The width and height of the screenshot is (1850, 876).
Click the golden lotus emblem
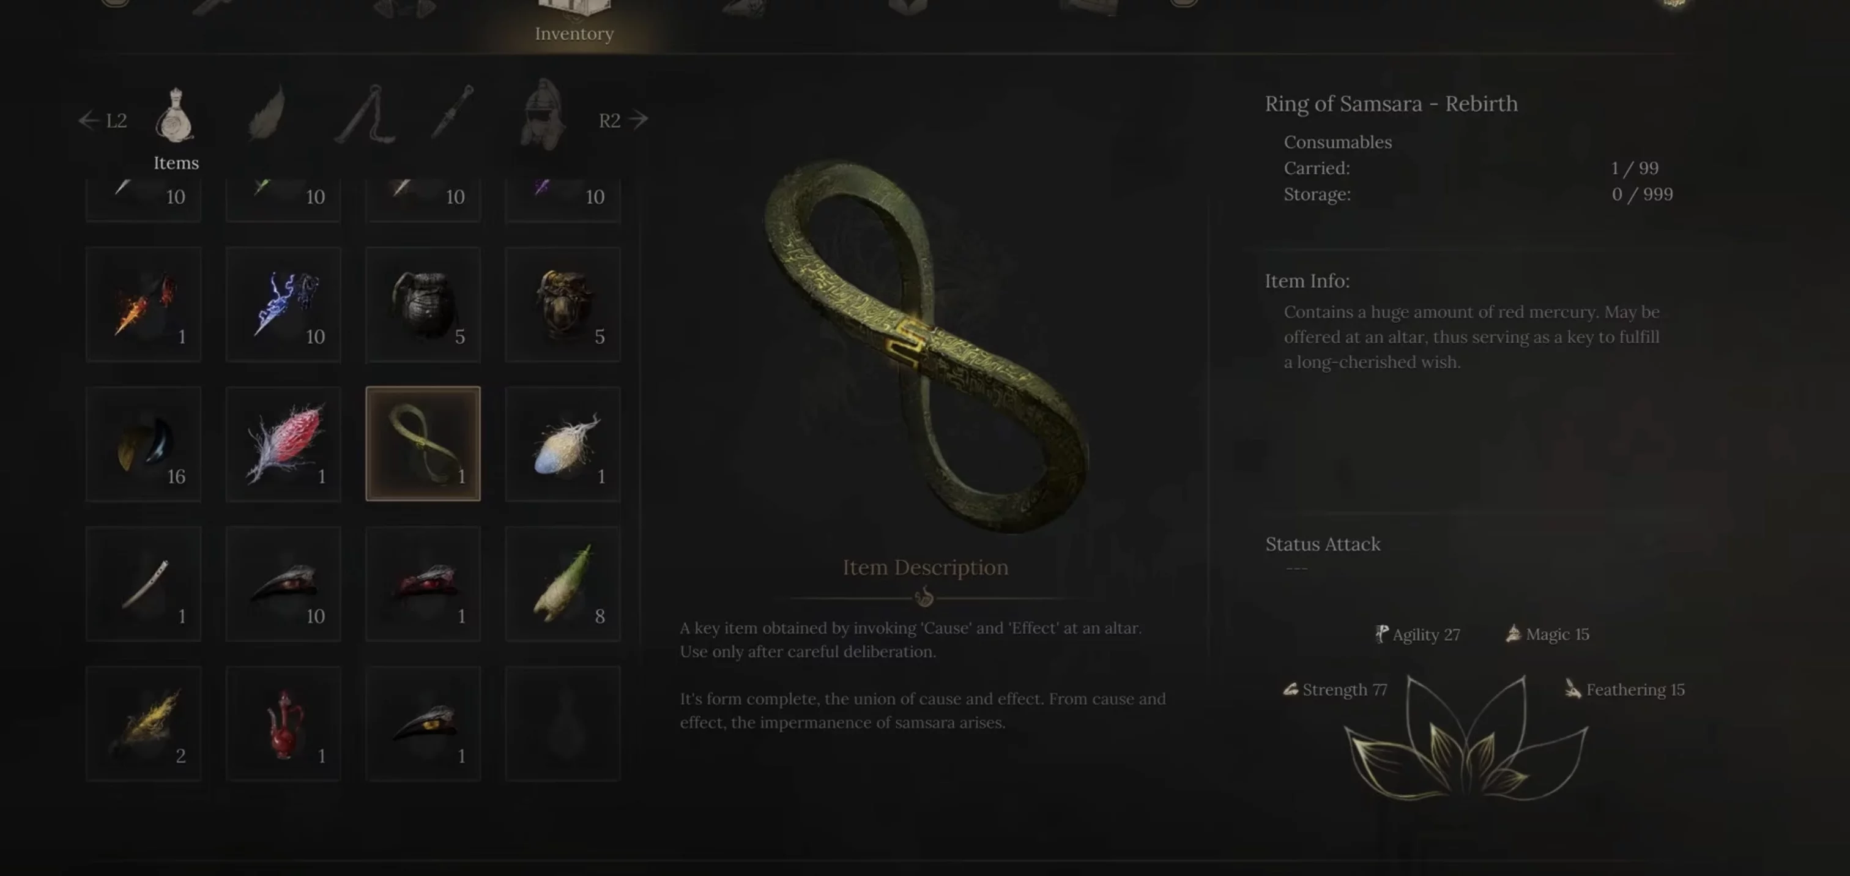1466,738
